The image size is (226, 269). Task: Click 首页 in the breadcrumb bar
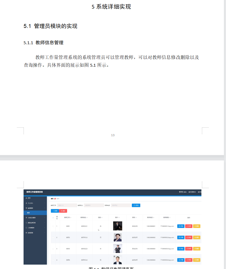click(x=52, y=199)
